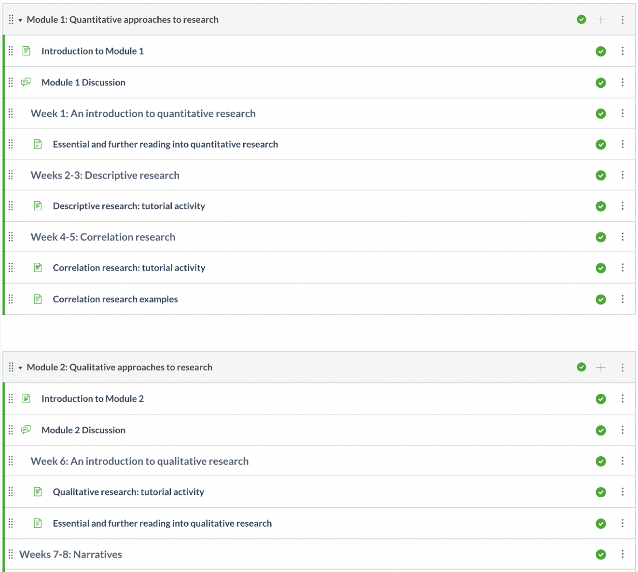Open options menu for Module 1 header
This screenshot has width=638, height=572.
[x=623, y=20]
